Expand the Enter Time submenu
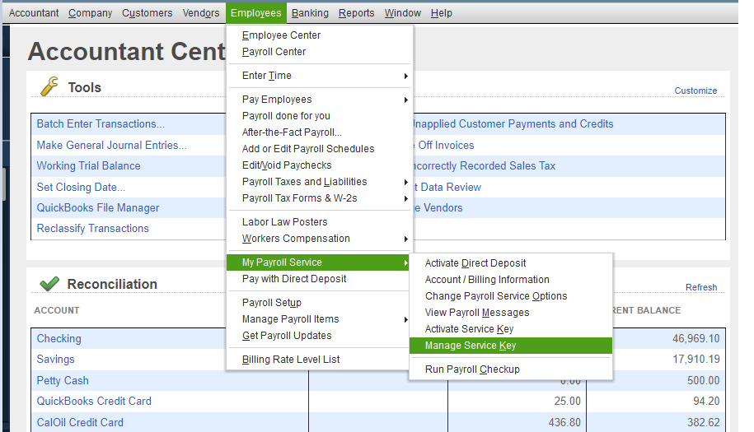754x432 pixels. (x=266, y=76)
